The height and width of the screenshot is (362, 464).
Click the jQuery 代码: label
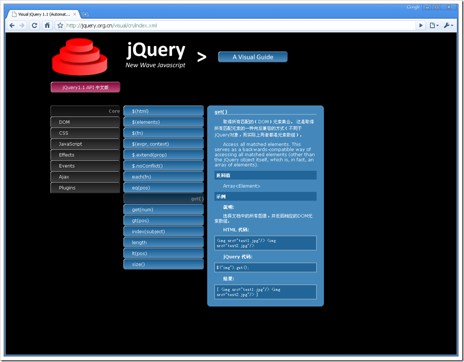(x=238, y=257)
